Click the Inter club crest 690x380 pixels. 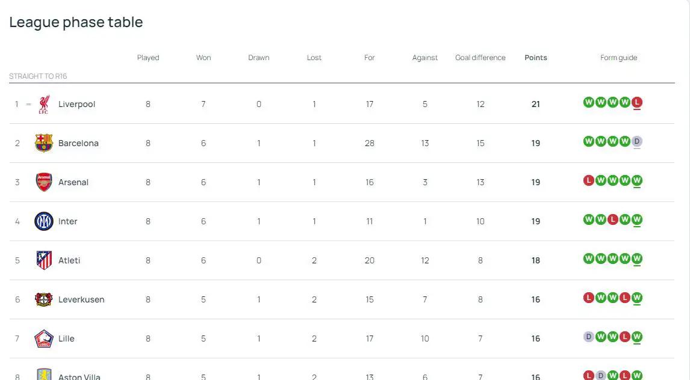43,221
